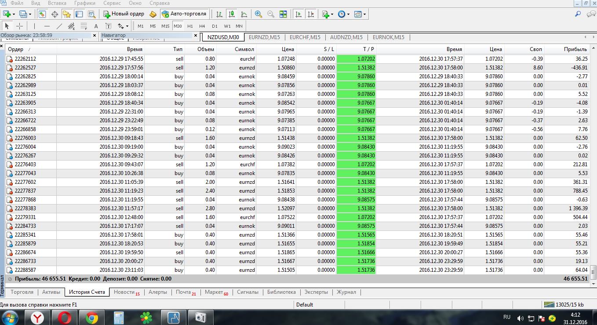
Task: Toggle the Navigator folder-star icon
Action: pos(67,14)
